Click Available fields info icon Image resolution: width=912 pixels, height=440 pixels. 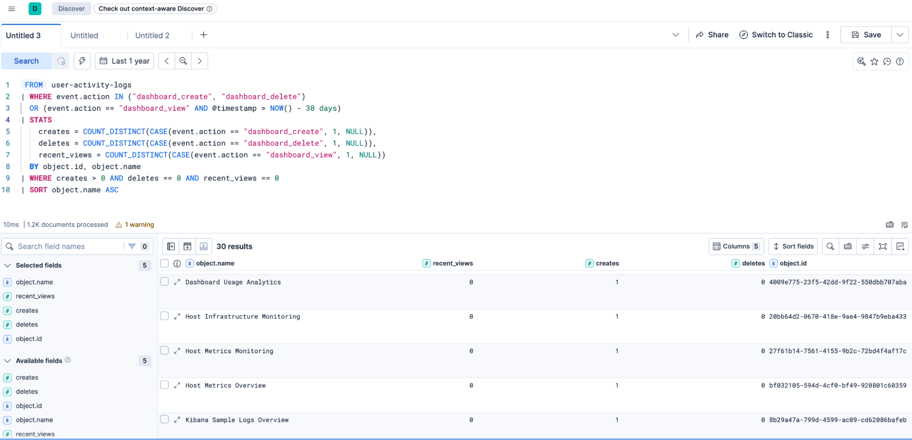tap(68, 360)
